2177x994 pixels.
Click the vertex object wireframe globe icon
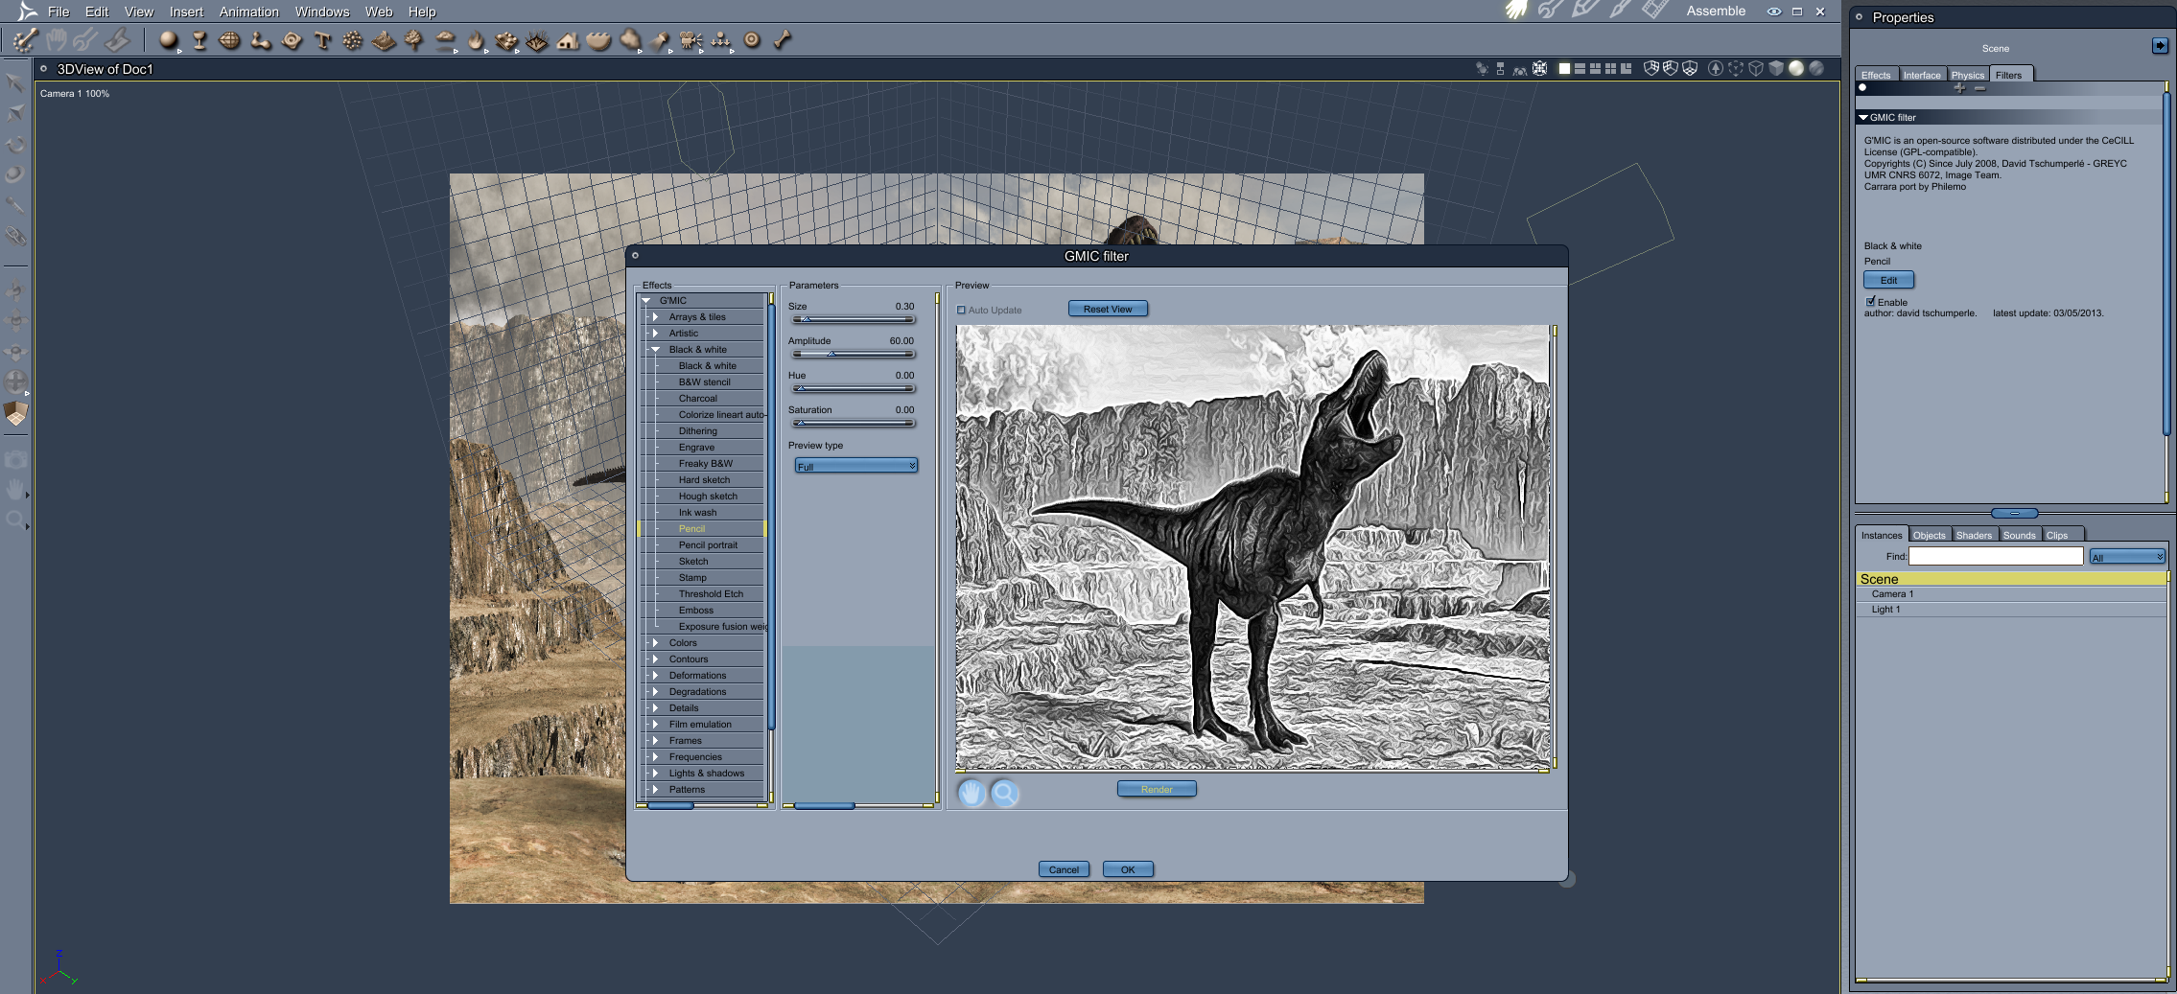[229, 40]
